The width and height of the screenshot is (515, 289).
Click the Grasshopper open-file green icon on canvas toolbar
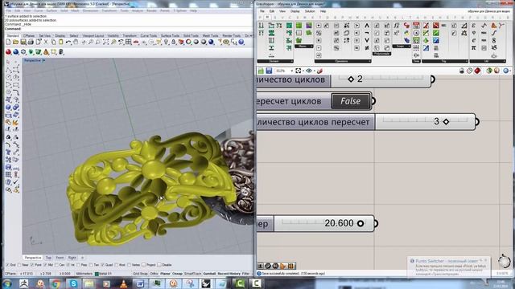(261, 71)
